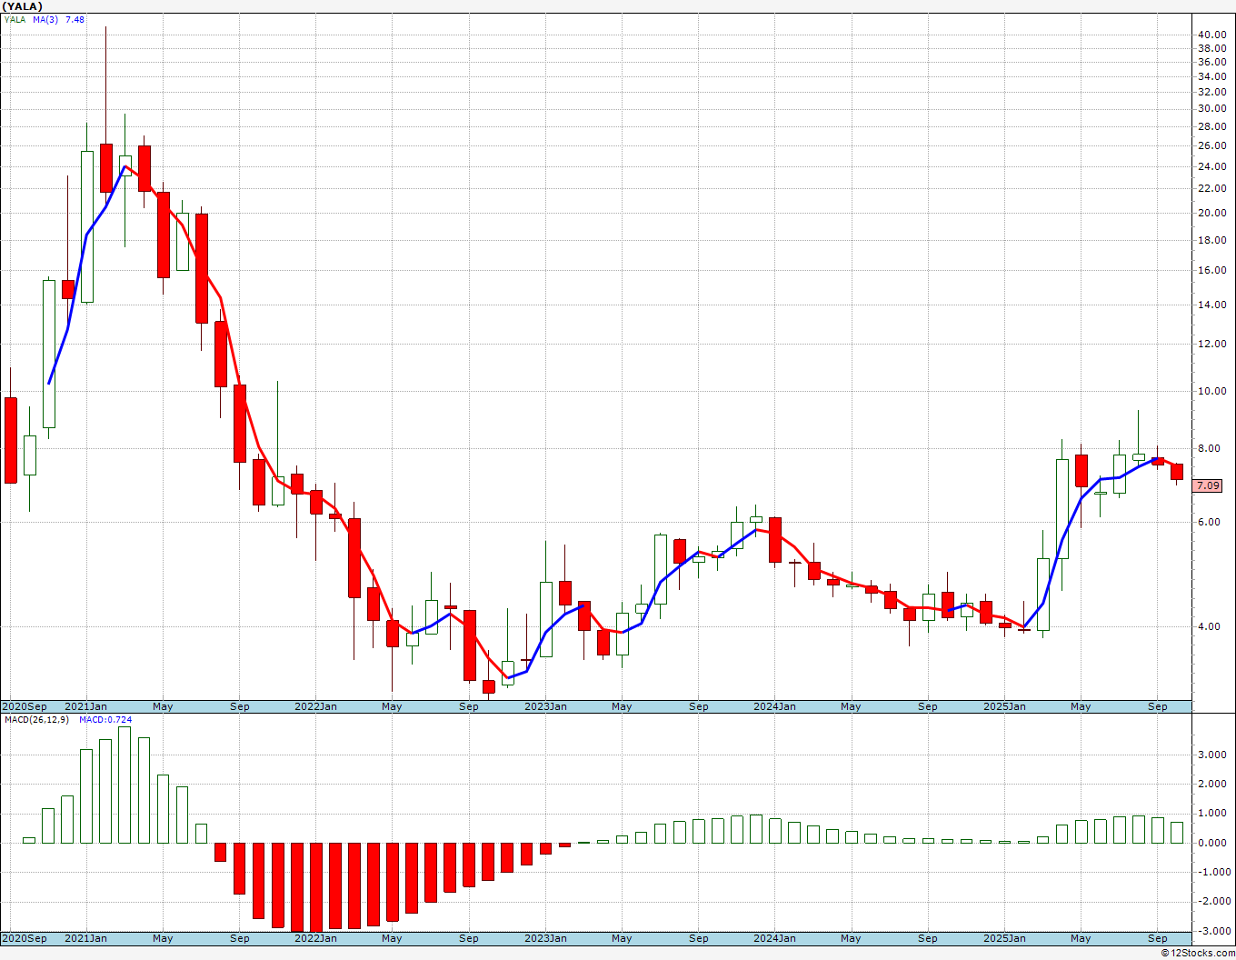The image size is (1236, 960).
Task: Click 2024Jan on the MACD panel date axis
Action: (775, 938)
